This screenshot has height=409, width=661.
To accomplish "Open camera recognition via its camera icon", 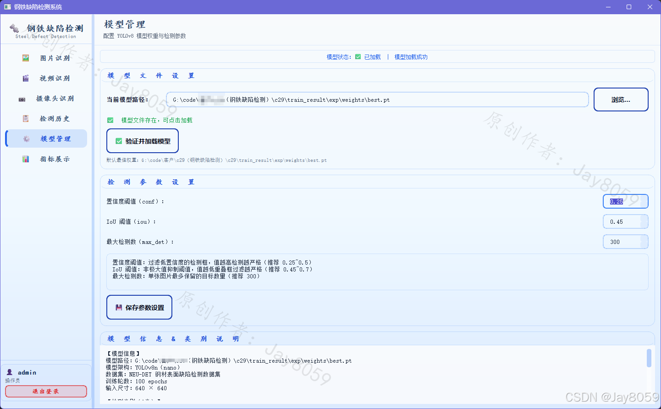I will pos(22,99).
